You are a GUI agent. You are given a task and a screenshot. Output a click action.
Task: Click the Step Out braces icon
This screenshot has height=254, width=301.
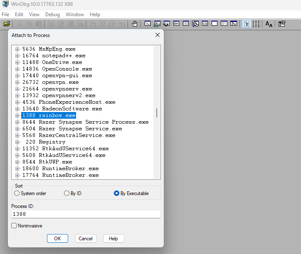112,24
